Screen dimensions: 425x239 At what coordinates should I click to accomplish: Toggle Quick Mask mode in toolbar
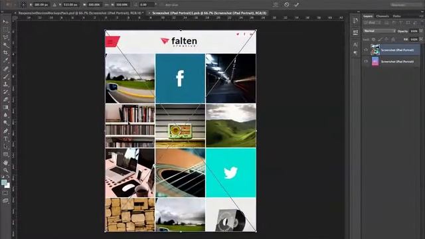click(5, 193)
